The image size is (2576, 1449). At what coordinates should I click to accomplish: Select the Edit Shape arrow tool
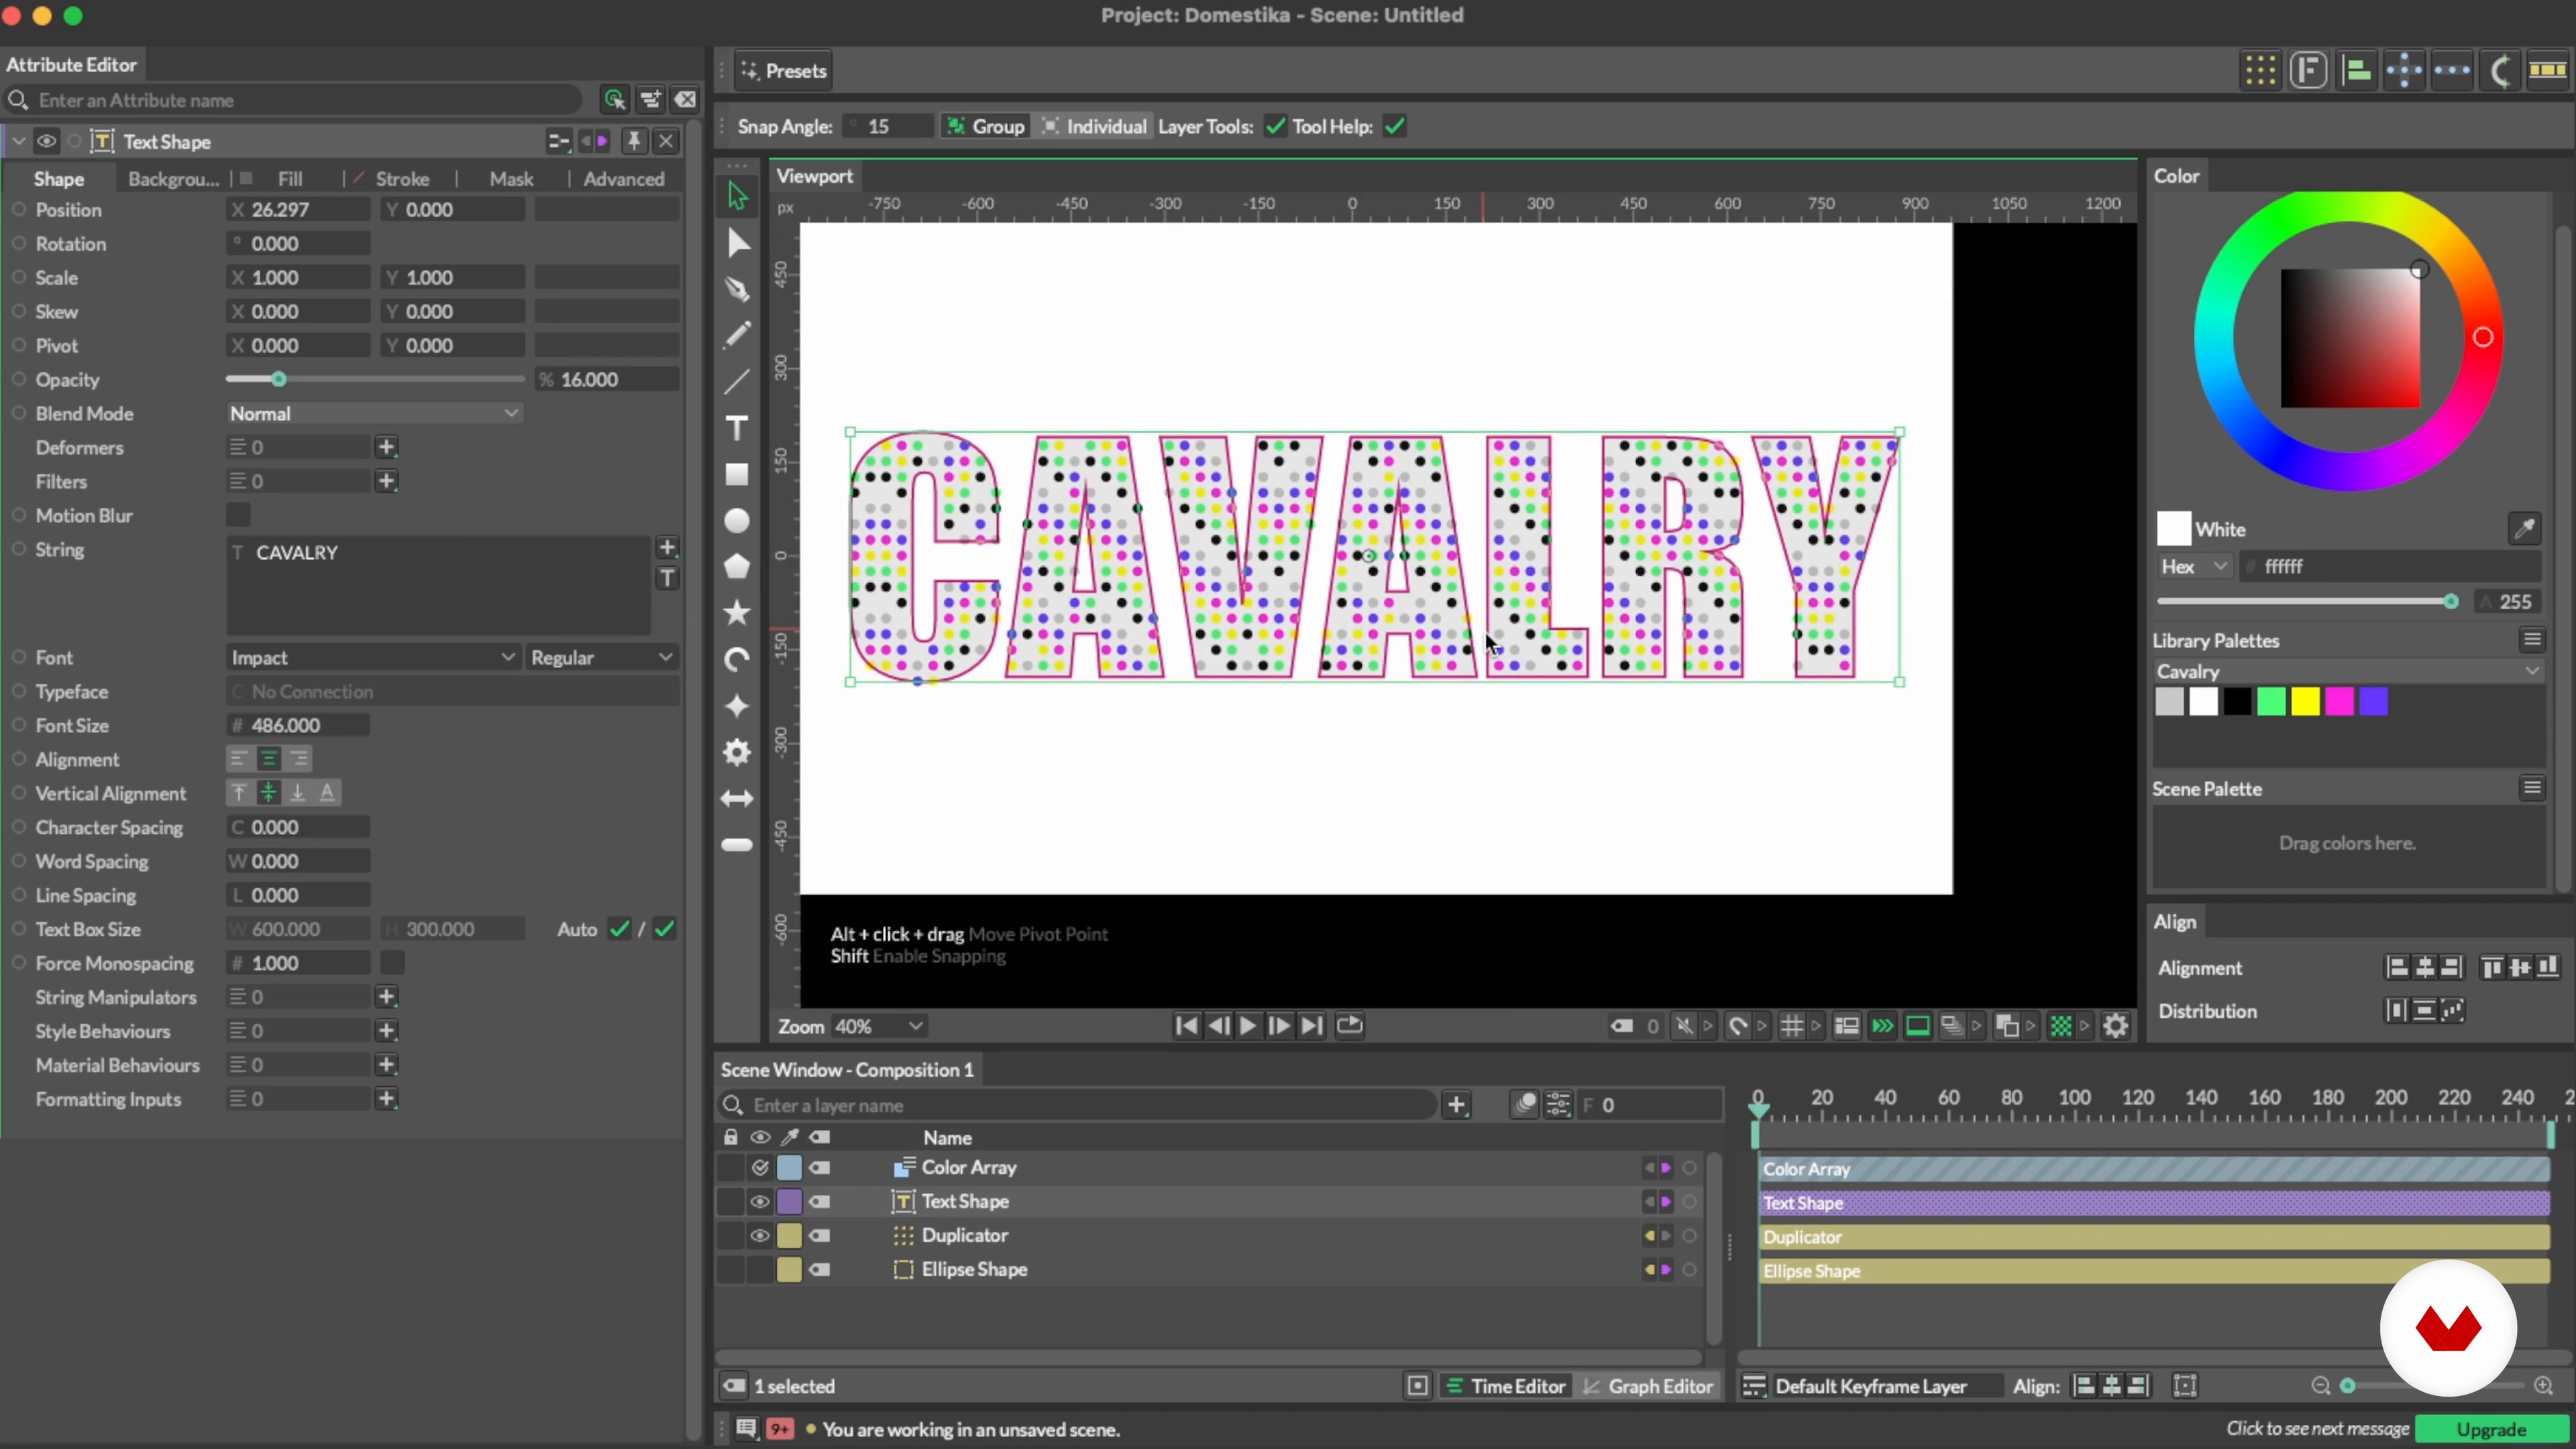point(737,243)
